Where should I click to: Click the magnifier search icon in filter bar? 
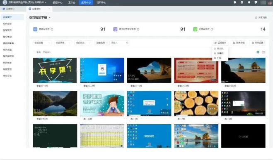127,43
